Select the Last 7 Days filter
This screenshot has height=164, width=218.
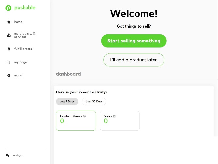(67, 101)
